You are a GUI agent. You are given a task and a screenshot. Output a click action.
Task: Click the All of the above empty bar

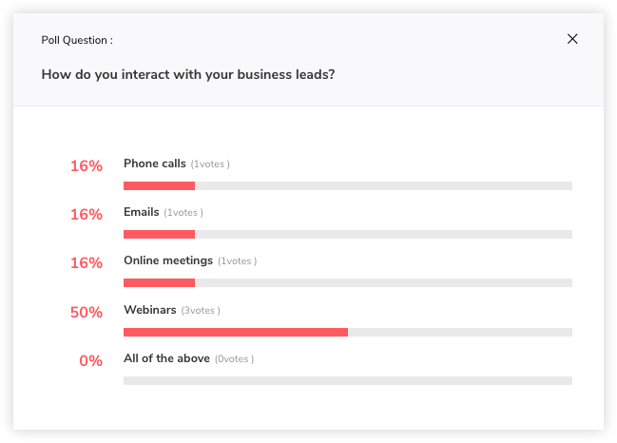348,380
